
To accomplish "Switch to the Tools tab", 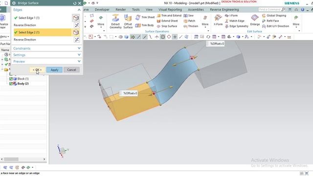I will [x=136, y=10].
